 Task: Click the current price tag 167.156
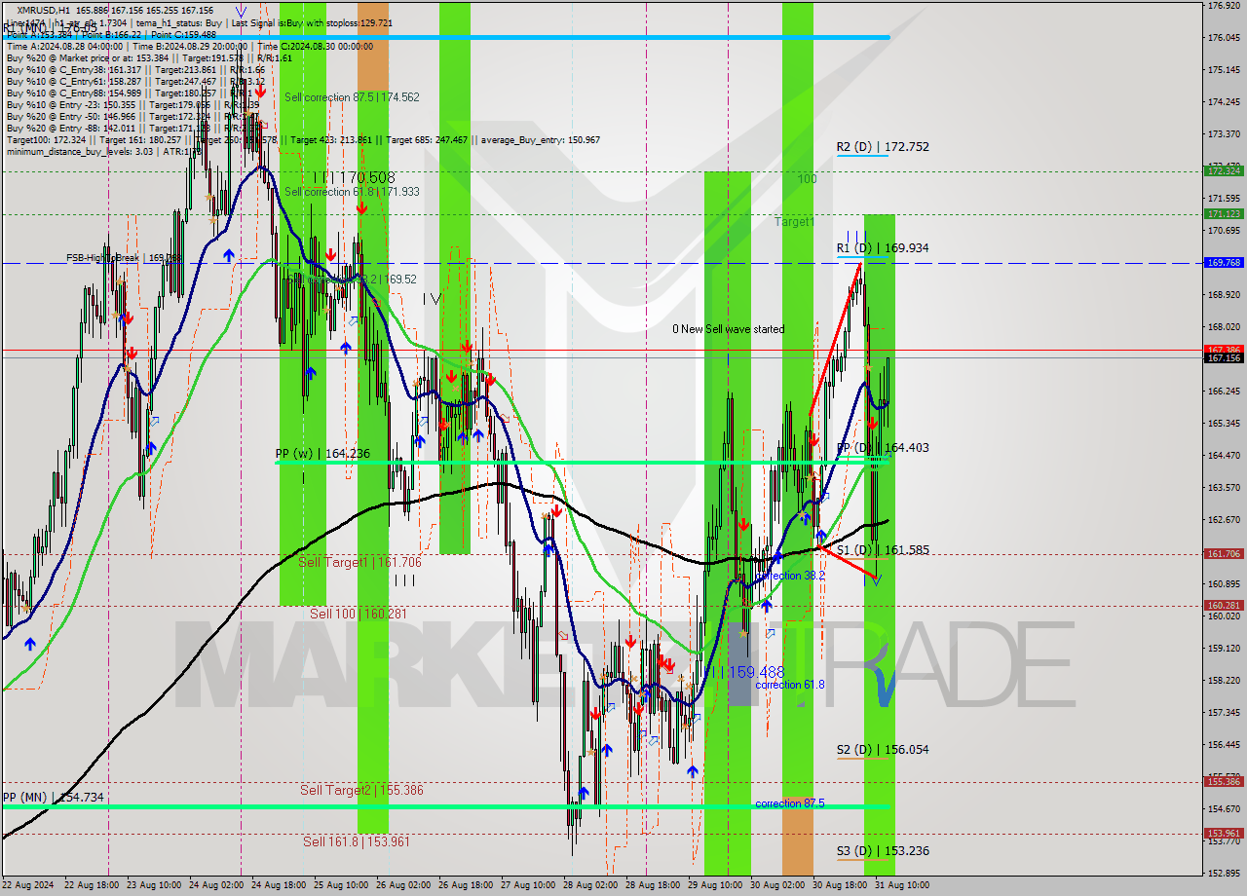(1224, 357)
